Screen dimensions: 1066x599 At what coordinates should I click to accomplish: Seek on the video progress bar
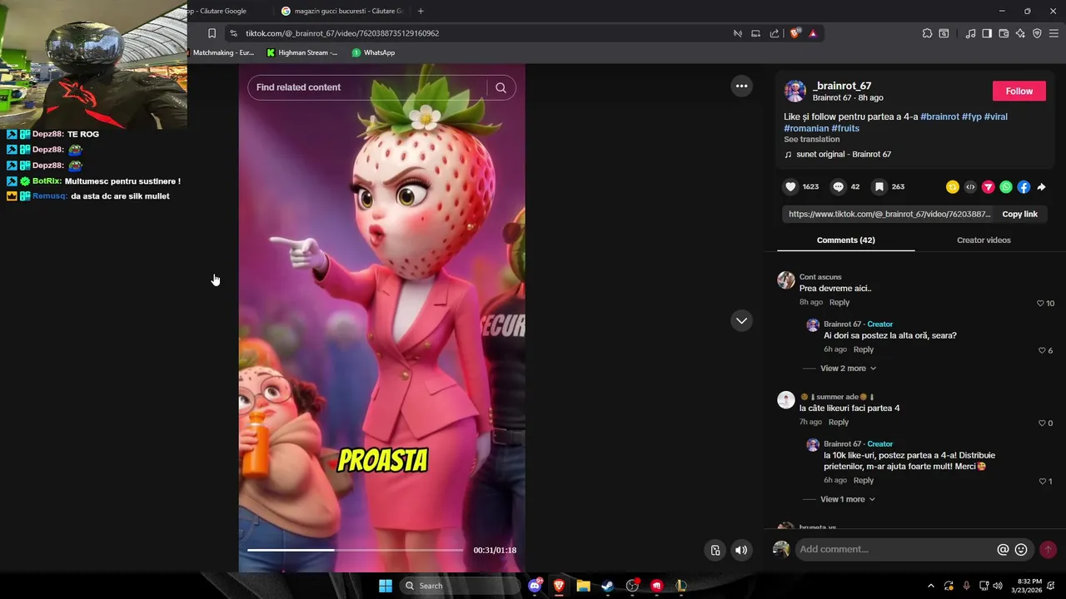(355, 550)
